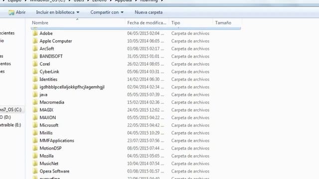
Task: Select the MAGIX folder icon
Action: [35, 110]
